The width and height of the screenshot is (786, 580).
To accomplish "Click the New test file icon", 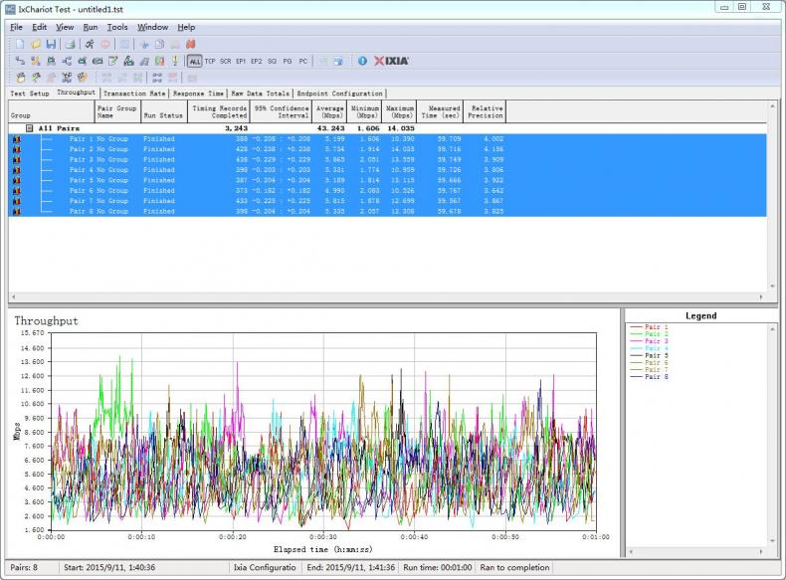I will [20, 45].
